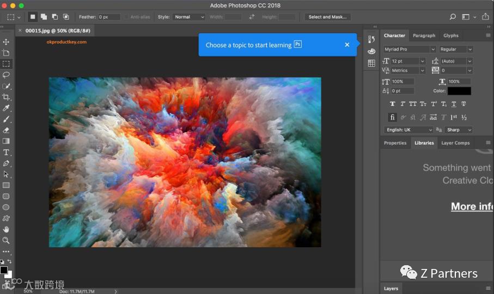Expand the English: UK language dropdown
Image resolution: width=494 pixels, height=294 pixels.
[408, 130]
